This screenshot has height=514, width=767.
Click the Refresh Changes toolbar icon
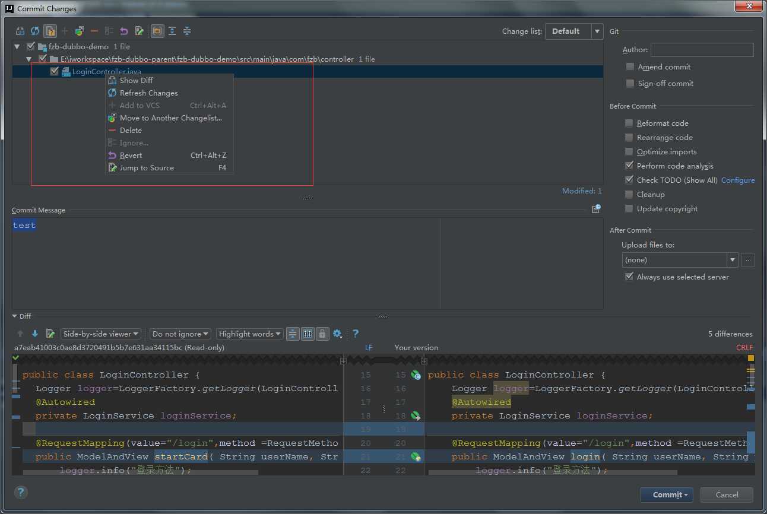click(35, 31)
